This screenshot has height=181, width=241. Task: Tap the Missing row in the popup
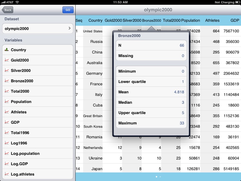click(151, 56)
